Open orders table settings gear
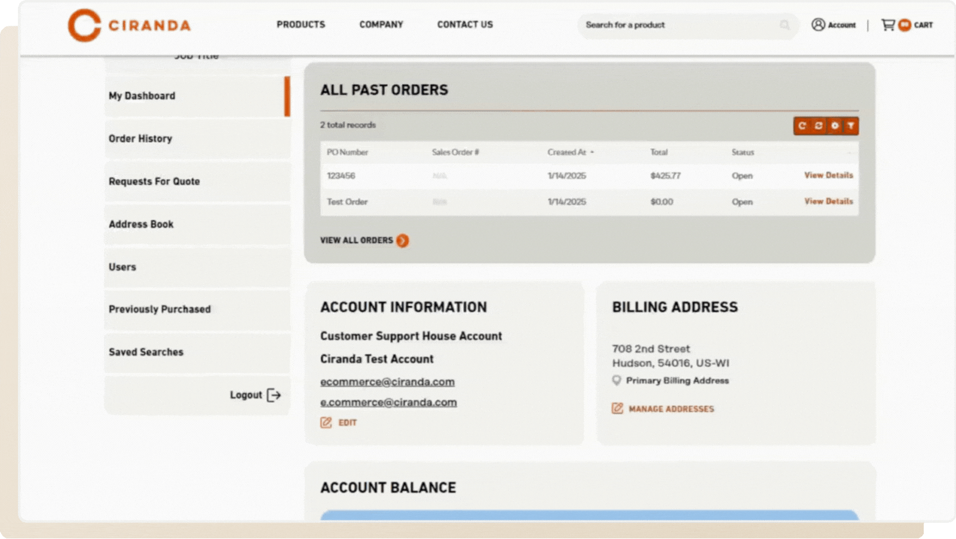Screen dimensions: 956x539 click(x=835, y=126)
